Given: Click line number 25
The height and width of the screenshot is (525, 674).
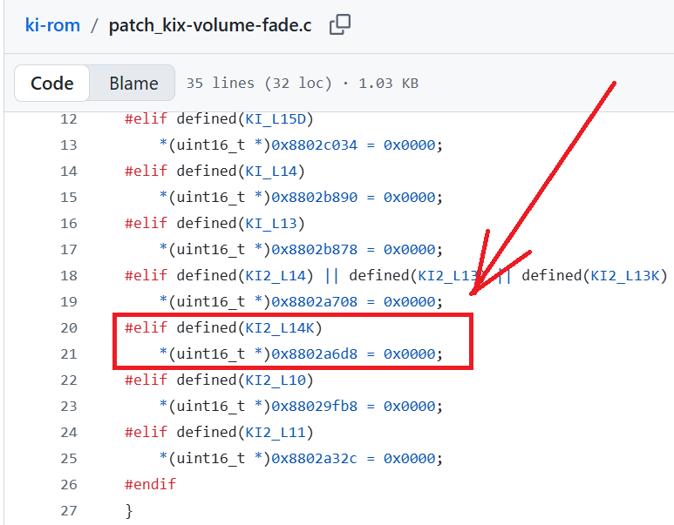Looking at the screenshot, I should point(68,459).
